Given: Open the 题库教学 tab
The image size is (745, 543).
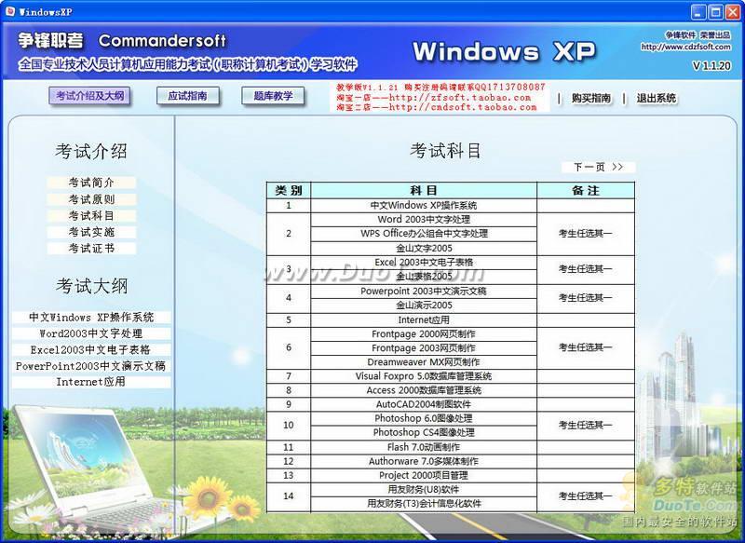Looking at the screenshot, I should point(273,96).
